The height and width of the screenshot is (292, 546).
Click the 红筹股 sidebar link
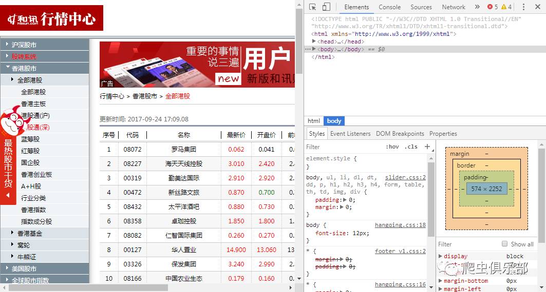click(x=30, y=151)
